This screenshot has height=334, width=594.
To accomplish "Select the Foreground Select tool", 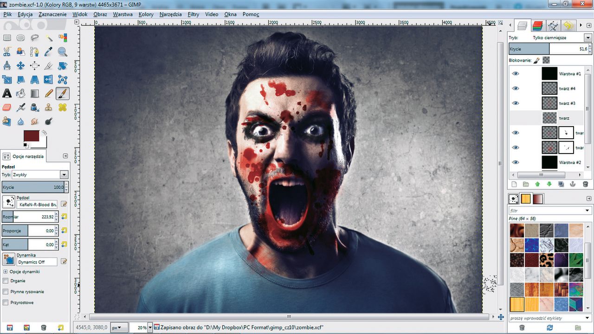I will pos(21,52).
